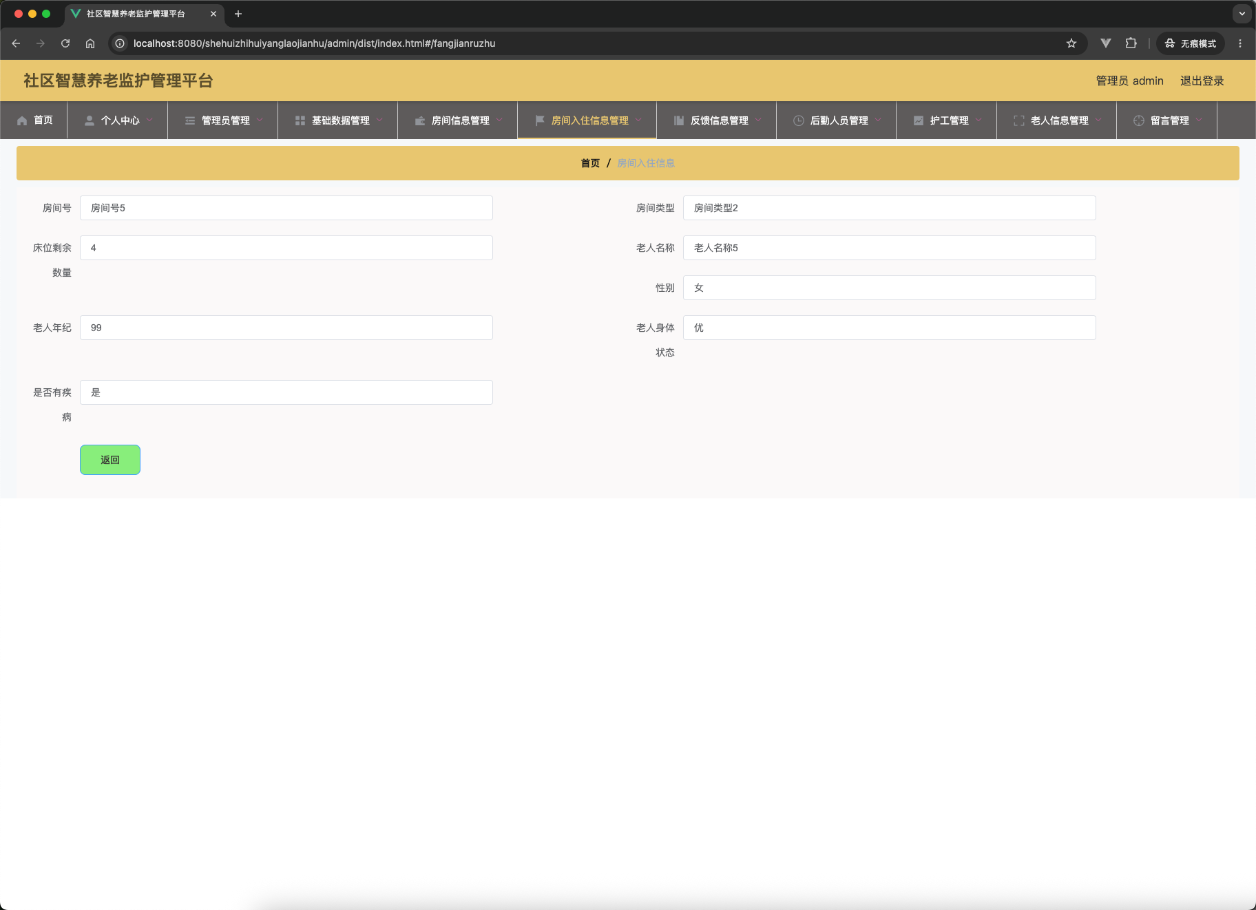Click the 床位剩余数量 input field
The image size is (1256, 910).
[x=286, y=248]
